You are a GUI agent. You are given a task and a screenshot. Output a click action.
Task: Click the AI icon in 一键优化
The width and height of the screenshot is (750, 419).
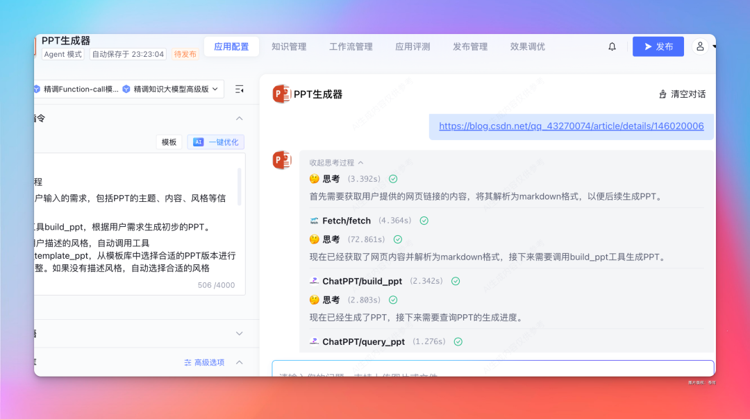tap(198, 142)
